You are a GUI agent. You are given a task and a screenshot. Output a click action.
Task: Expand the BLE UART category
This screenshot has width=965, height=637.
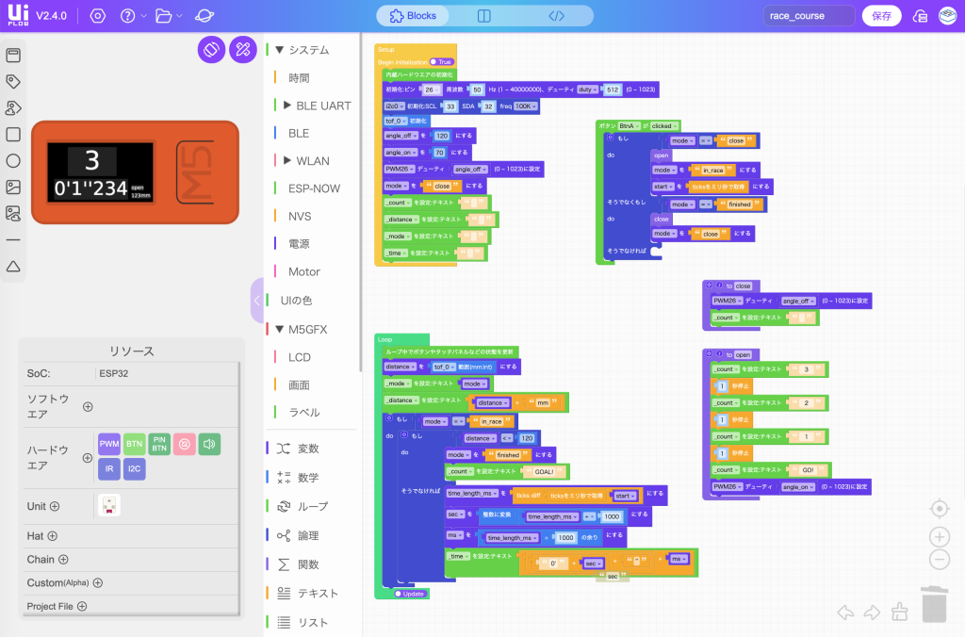287,106
